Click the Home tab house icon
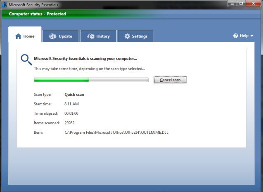Viewport: 263px width, 192px height. tap(18, 36)
